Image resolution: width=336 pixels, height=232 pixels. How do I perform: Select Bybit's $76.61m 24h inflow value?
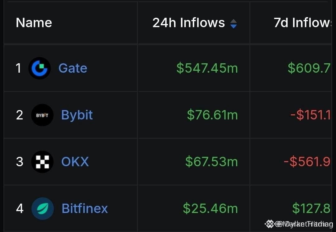212,115
